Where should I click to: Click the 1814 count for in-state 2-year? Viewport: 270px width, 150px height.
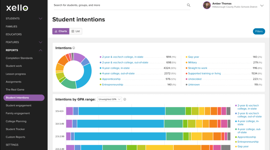click(x=168, y=57)
